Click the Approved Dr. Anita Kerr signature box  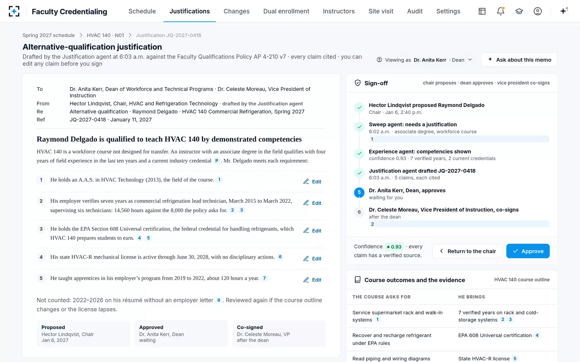182,333
